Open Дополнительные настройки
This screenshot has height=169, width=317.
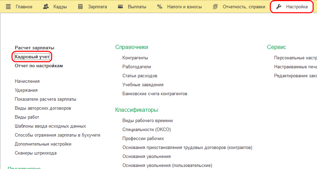(x=43, y=144)
